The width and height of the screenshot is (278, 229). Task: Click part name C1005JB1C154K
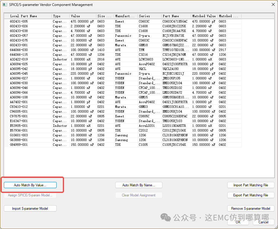[174, 145]
